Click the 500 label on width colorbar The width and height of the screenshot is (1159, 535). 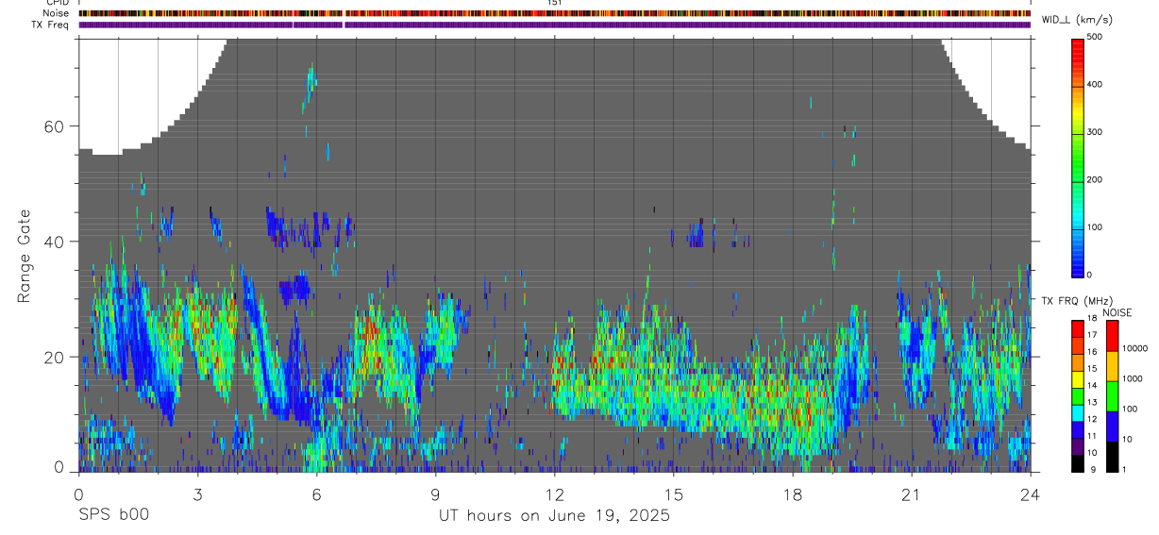1095,37
